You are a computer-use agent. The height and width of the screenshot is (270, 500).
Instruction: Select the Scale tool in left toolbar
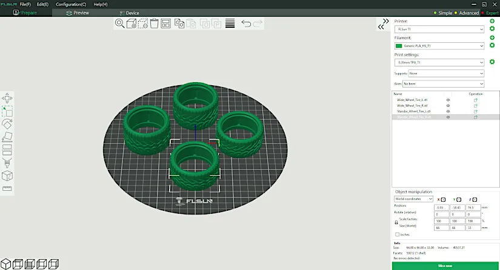click(7, 112)
